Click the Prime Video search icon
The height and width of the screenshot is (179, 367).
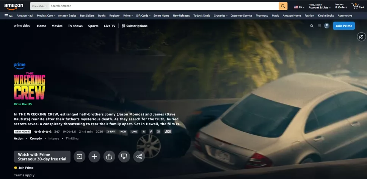pos(312,26)
